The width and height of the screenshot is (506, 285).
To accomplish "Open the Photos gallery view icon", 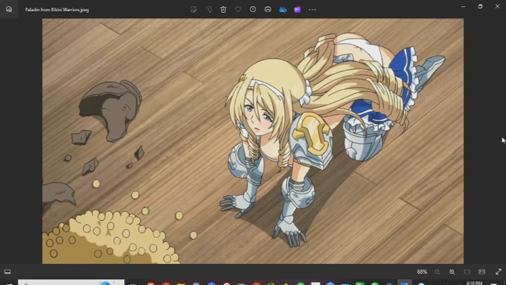I will pos(9,9).
